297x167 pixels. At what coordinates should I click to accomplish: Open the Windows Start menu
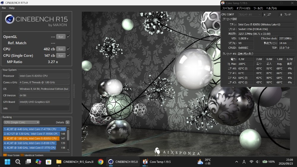(x=7, y=162)
